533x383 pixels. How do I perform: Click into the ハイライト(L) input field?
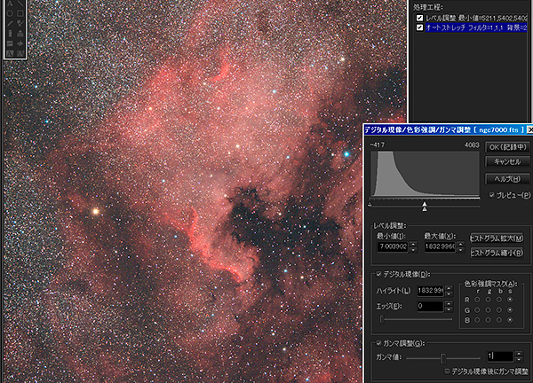430,291
